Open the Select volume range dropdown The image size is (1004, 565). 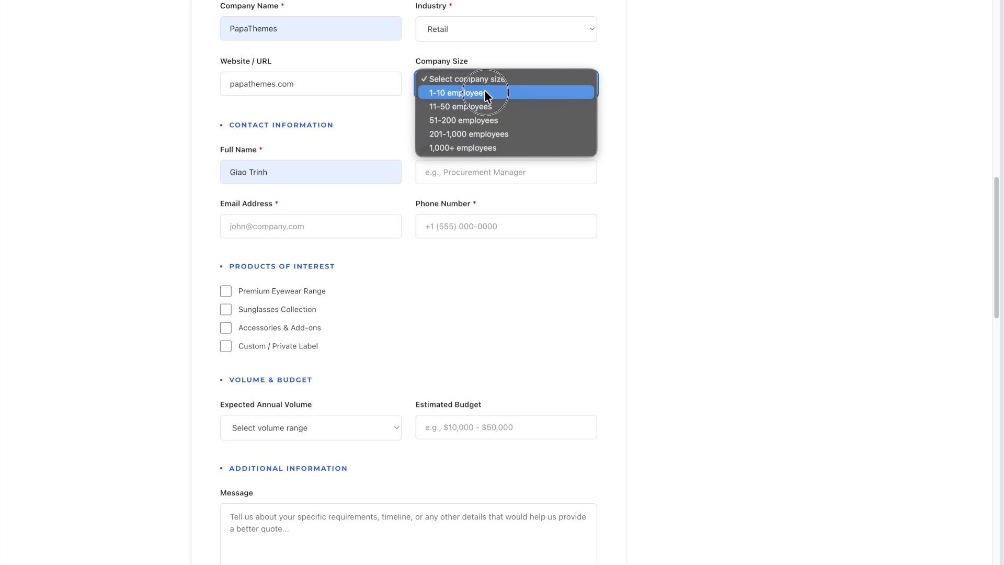point(311,427)
